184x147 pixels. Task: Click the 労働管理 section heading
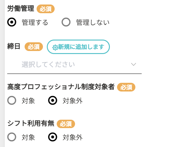pyautogui.click(x=21, y=9)
